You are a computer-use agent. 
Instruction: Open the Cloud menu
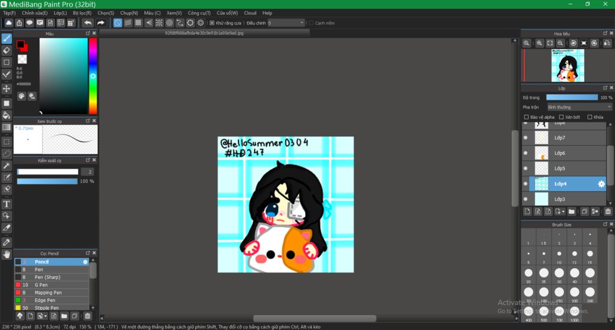coord(250,13)
